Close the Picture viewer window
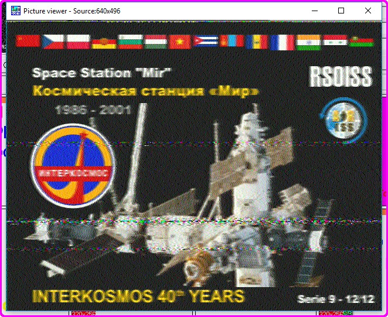Viewport: 388px width, 317px height. (x=367, y=11)
